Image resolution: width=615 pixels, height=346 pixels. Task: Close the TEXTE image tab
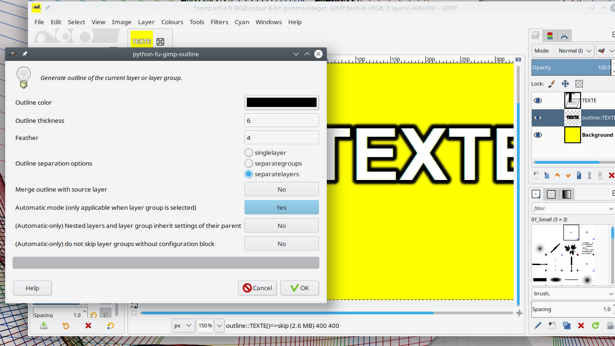click(160, 41)
